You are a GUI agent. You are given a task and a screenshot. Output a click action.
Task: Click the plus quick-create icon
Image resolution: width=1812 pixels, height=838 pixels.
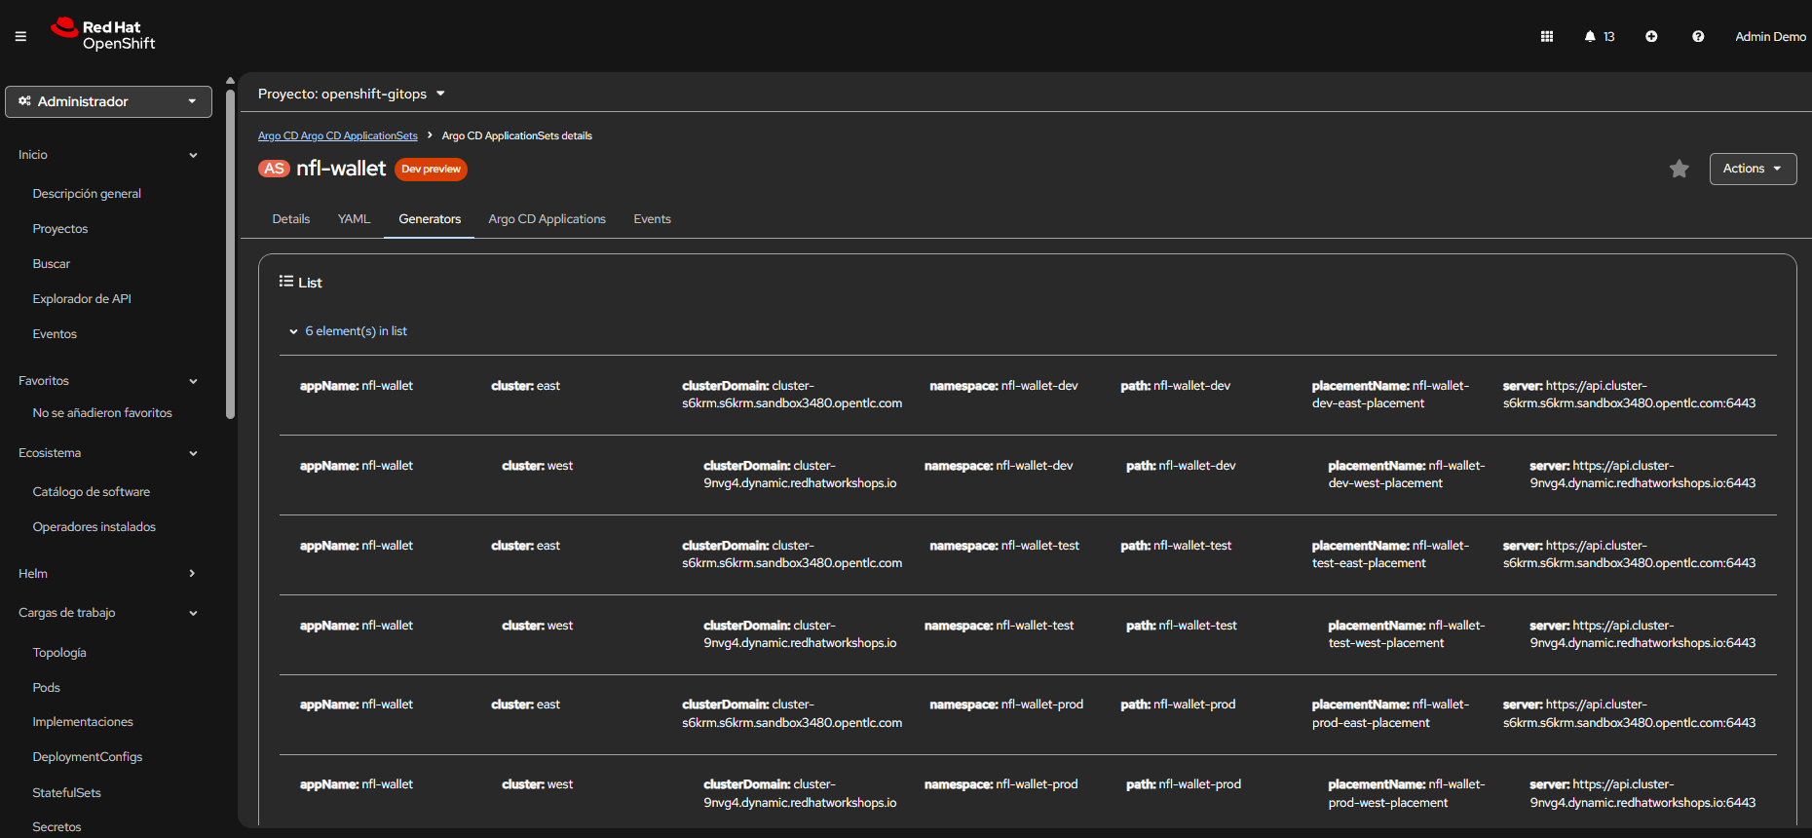pyautogui.click(x=1651, y=36)
